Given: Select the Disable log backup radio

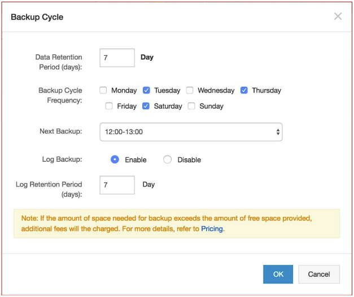Looking at the screenshot, I should point(168,159).
